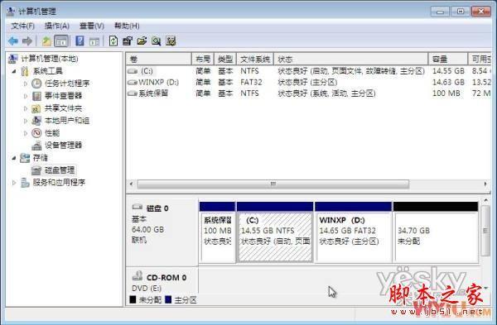
Task: Sort by the 卷 column header
Action: [x=159, y=60]
